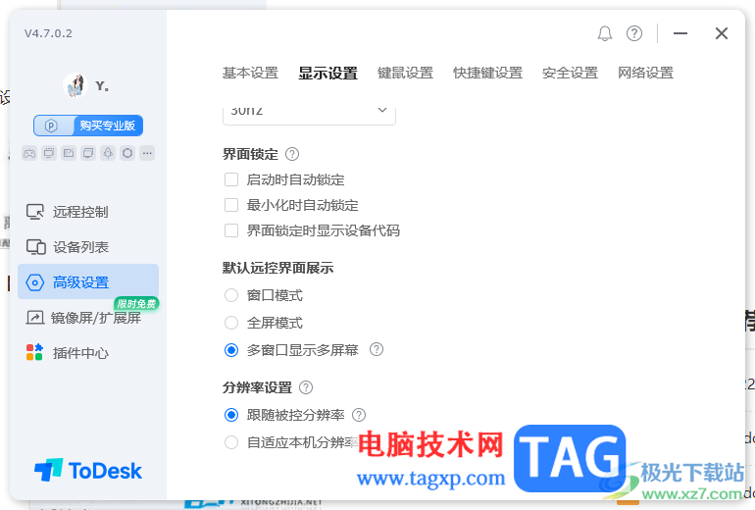Viewport: 755px width, 510px height.
Task: Click help icon next to 界面锁定
Action: tap(292, 154)
